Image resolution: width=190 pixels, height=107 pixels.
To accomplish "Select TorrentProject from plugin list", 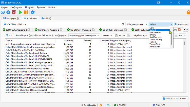I will [x=160, y=44].
